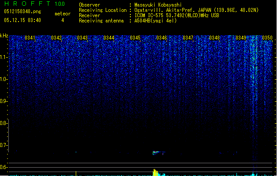The width and height of the screenshot is (277, 176).
Task: Click the Receiver label
Action: 89,15
